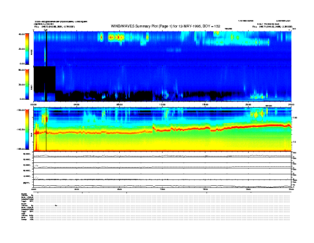
Task: Click the 40.00 color scale label
Action: pyautogui.click(x=21, y=34)
